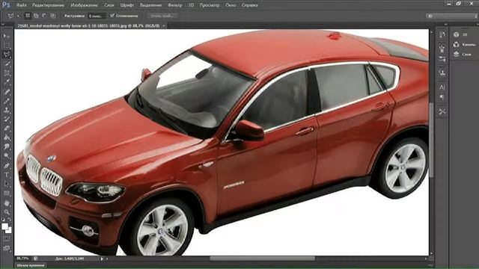The height and width of the screenshot is (269, 479).
Task: Open the workspace switcher dropdown labeled 3D
Action: (452, 16)
